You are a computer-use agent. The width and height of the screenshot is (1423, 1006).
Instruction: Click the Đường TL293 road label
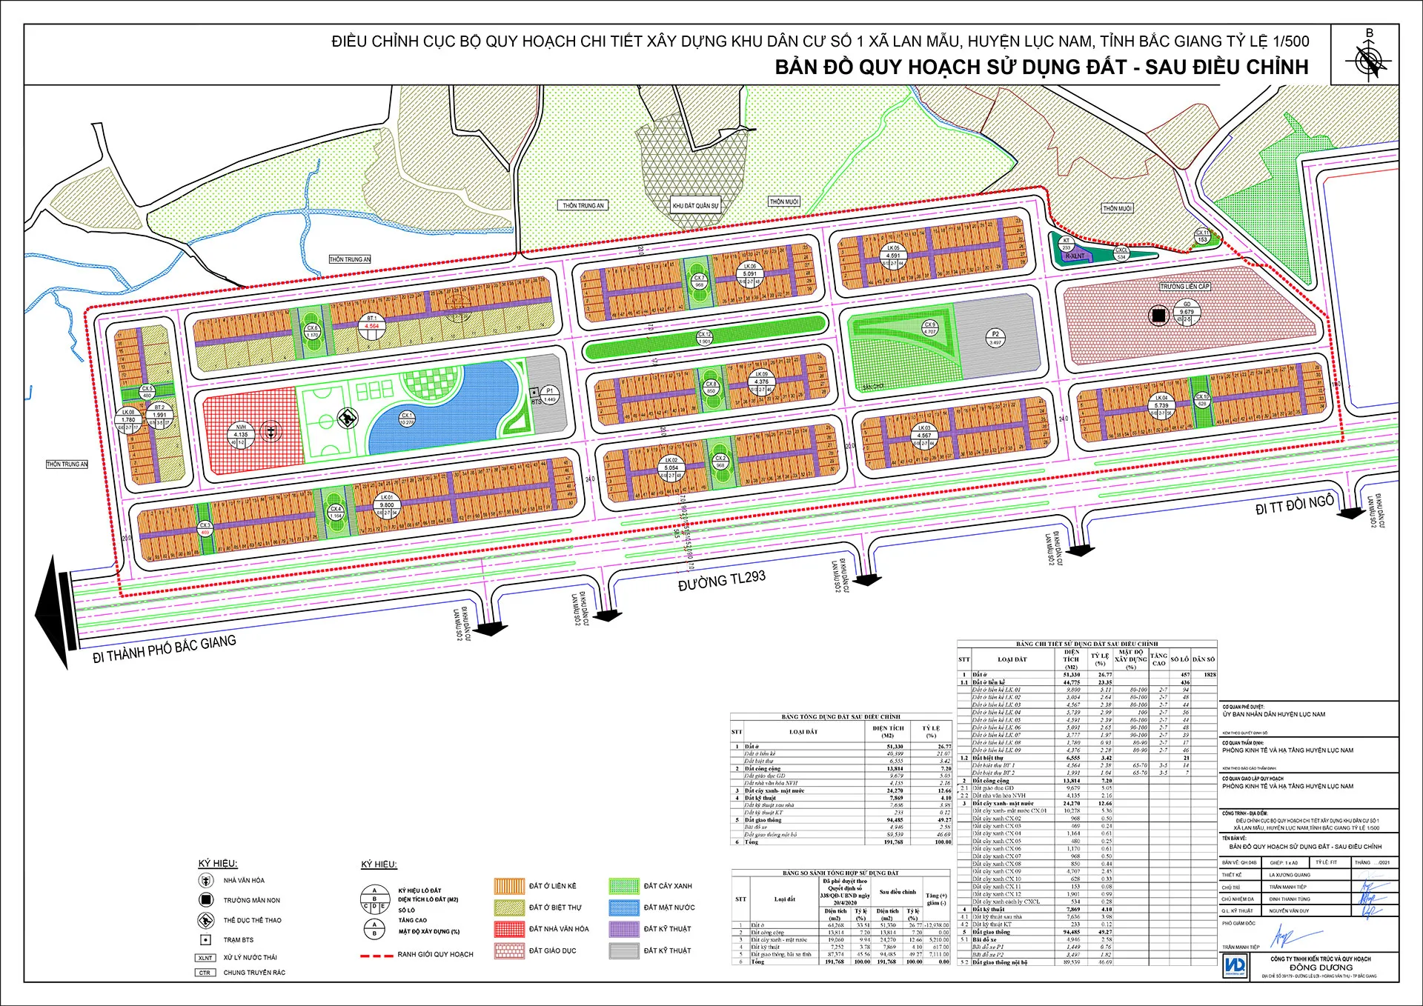click(x=721, y=581)
